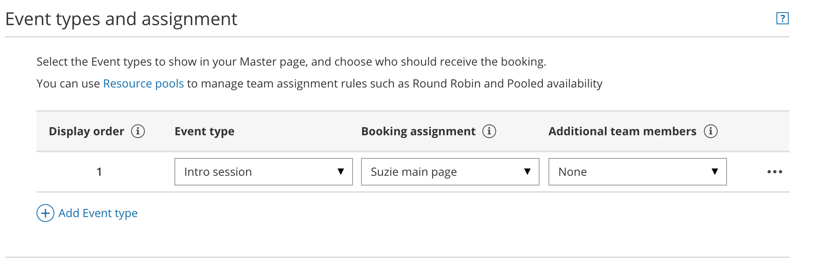Screen dimensions: 813x260
Task: Click the Booking assignment column header
Action: pos(418,131)
